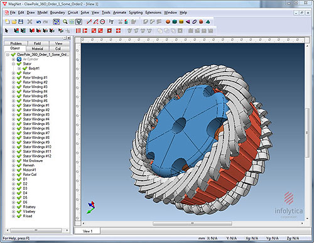Click the teal cube primitive icon
This screenshot has width=314, height=243.
coord(175,22)
